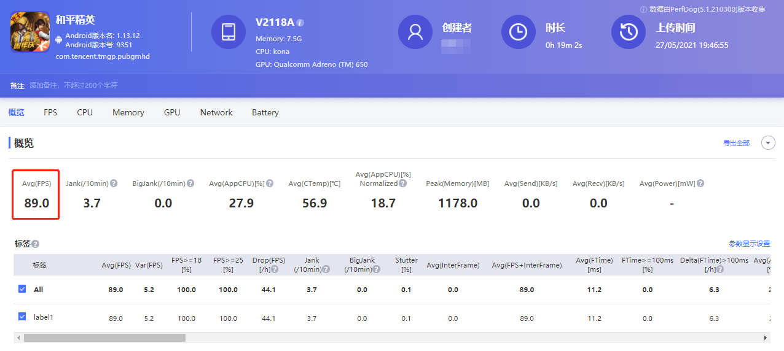Click the info icon next to V2118A

tap(300, 23)
